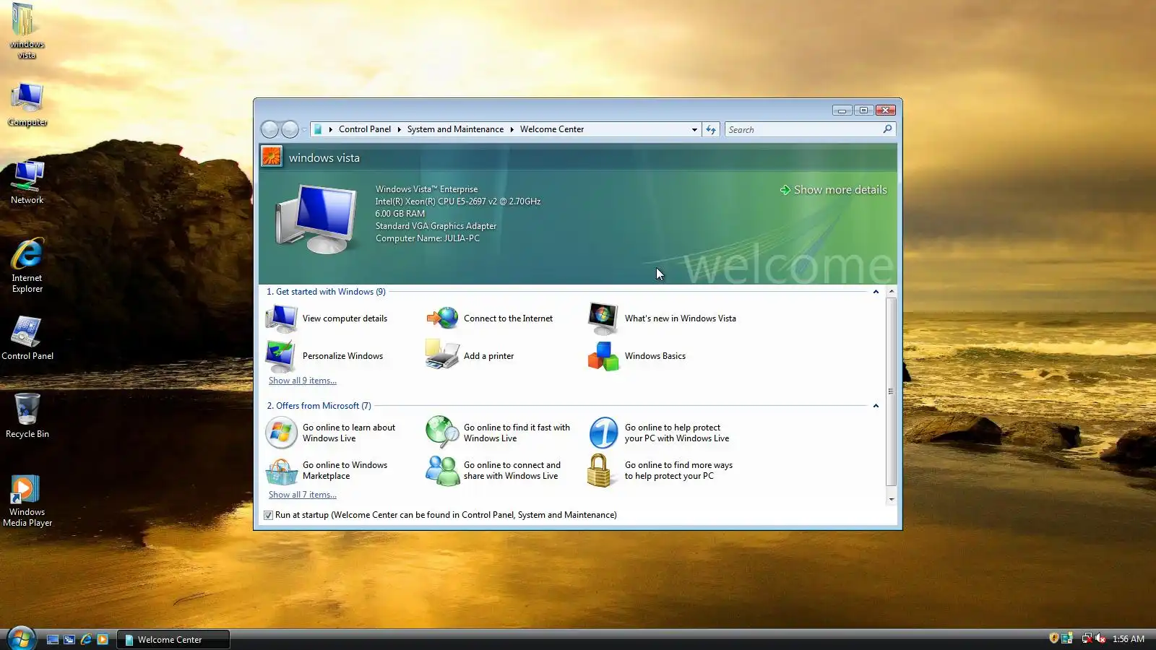Click the Windows Sidebar tray icon

[1067, 638]
